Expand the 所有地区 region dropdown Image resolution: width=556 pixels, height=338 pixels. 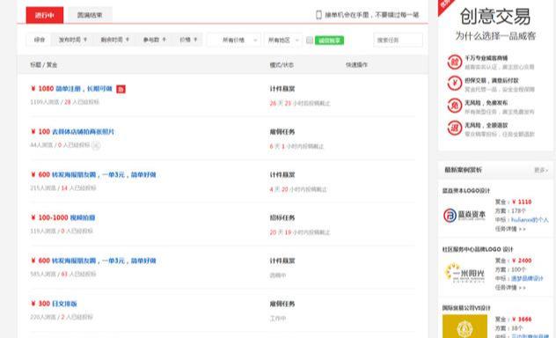pos(283,40)
